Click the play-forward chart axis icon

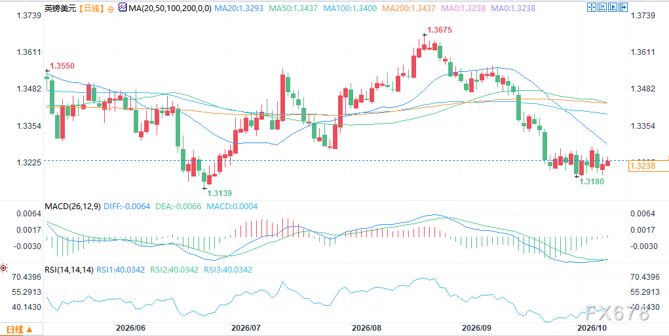tap(613, 7)
